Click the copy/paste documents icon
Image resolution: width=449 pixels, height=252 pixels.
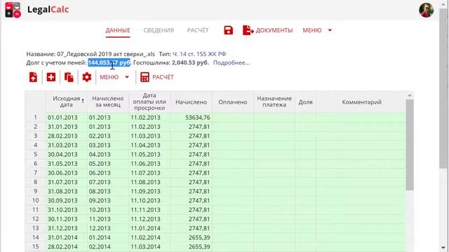(69, 77)
